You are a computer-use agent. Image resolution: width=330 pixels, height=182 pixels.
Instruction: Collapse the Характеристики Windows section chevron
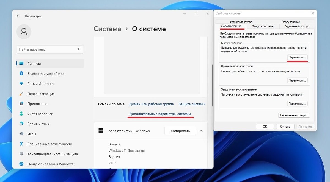(x=201, y=131)
